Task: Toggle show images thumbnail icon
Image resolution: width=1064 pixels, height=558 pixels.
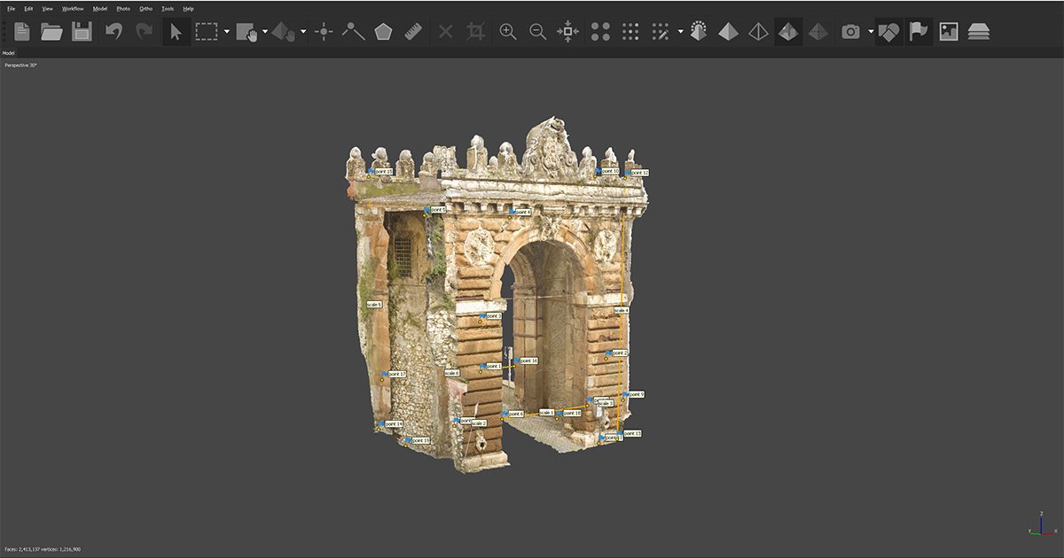Action: pyautogui.click(x=949, y=32)
